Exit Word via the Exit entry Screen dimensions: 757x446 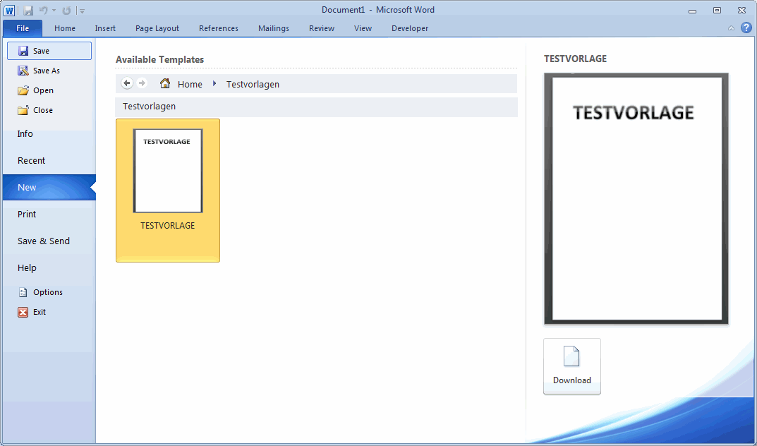click(x=39, y=312)
